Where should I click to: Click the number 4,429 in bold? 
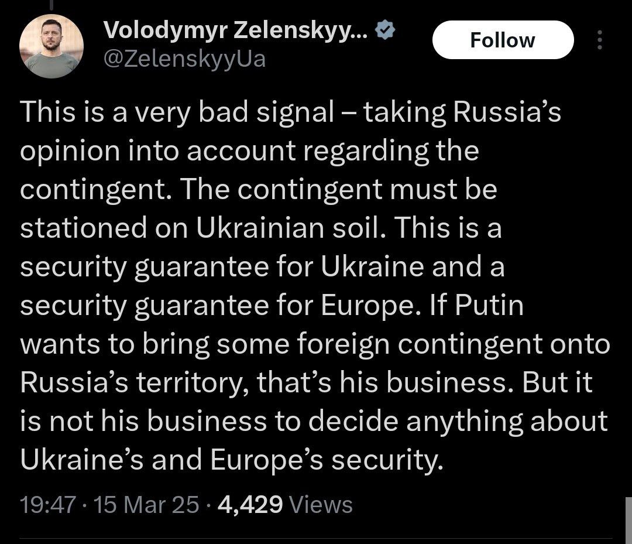[x=250, y=504]
